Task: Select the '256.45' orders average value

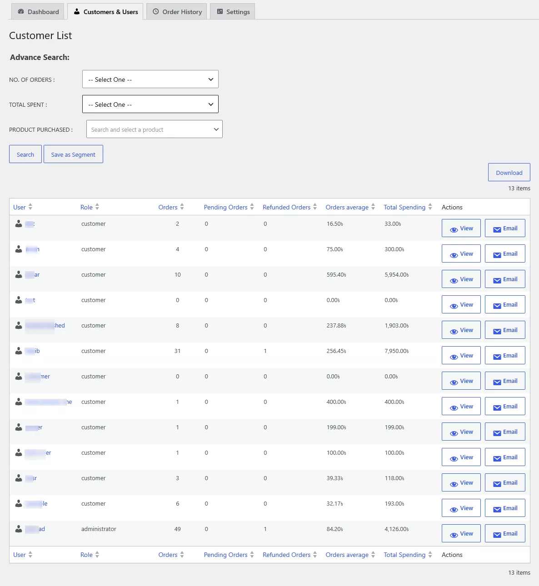Action: point(336,351)
